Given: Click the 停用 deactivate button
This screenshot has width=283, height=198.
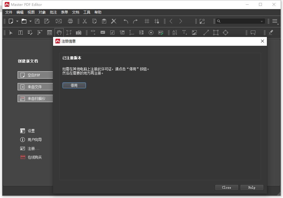Looking at the screenshot, I should coord(74,85).
